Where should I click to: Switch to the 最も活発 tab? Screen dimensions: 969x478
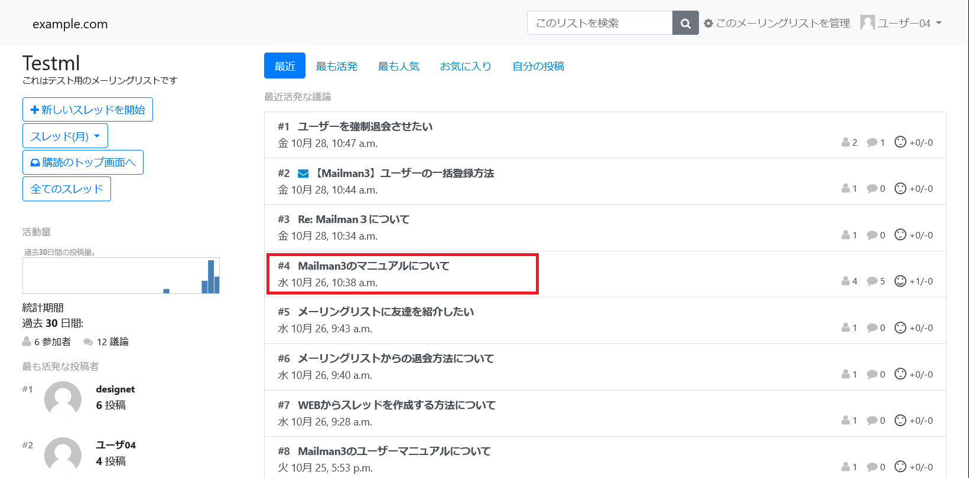pyautogui.click(x=337, y=66)
